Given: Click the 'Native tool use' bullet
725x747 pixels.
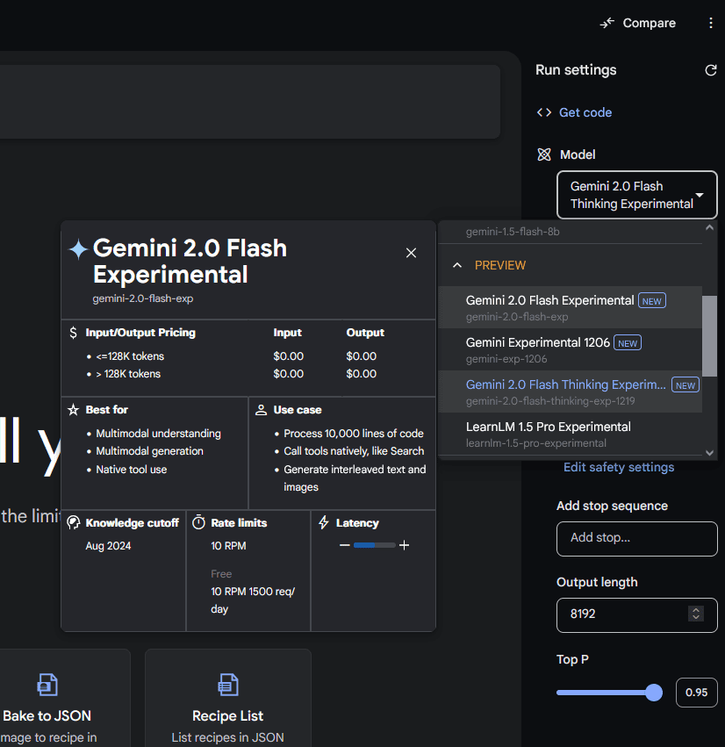Looking at the screenshot, I should pyautogui.click(x=132, y=470).
